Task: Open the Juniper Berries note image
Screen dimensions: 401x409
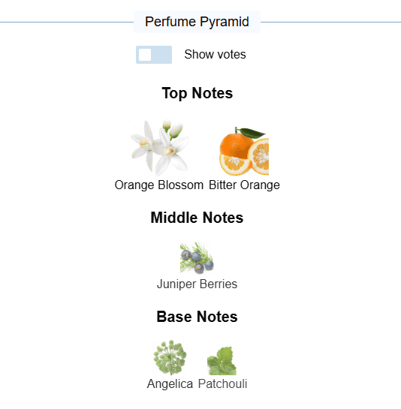Action: [197, 257]
